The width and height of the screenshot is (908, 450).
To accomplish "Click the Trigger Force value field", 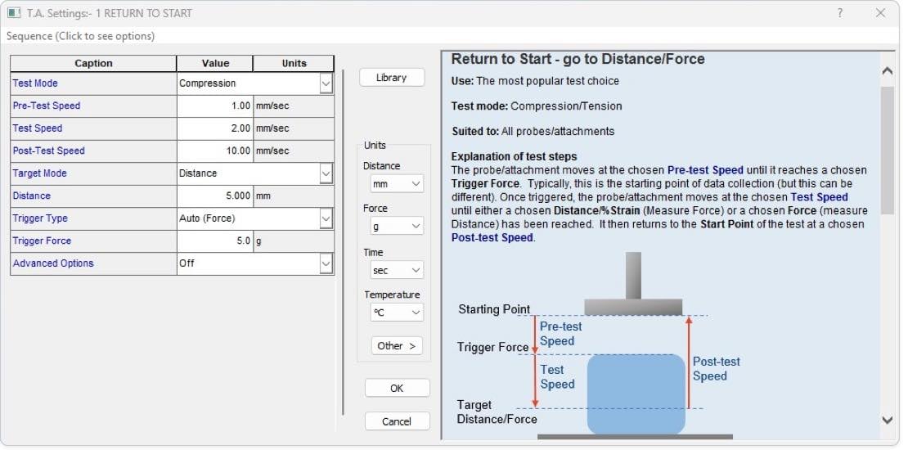I will [x=215, y=241].
